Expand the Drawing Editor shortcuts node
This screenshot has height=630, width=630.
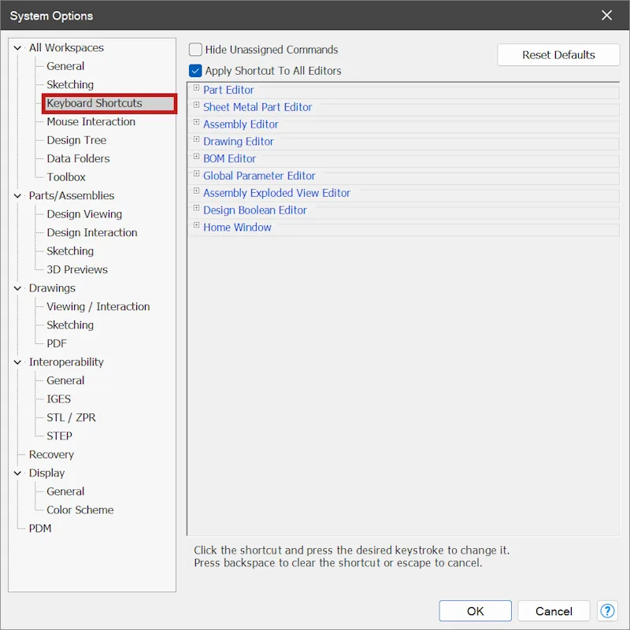[x=196, y=139]
